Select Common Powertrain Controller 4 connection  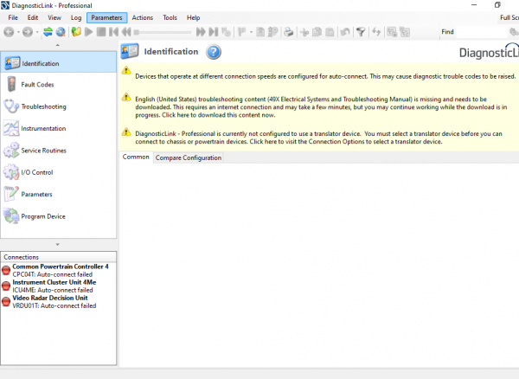pos(59,271)
